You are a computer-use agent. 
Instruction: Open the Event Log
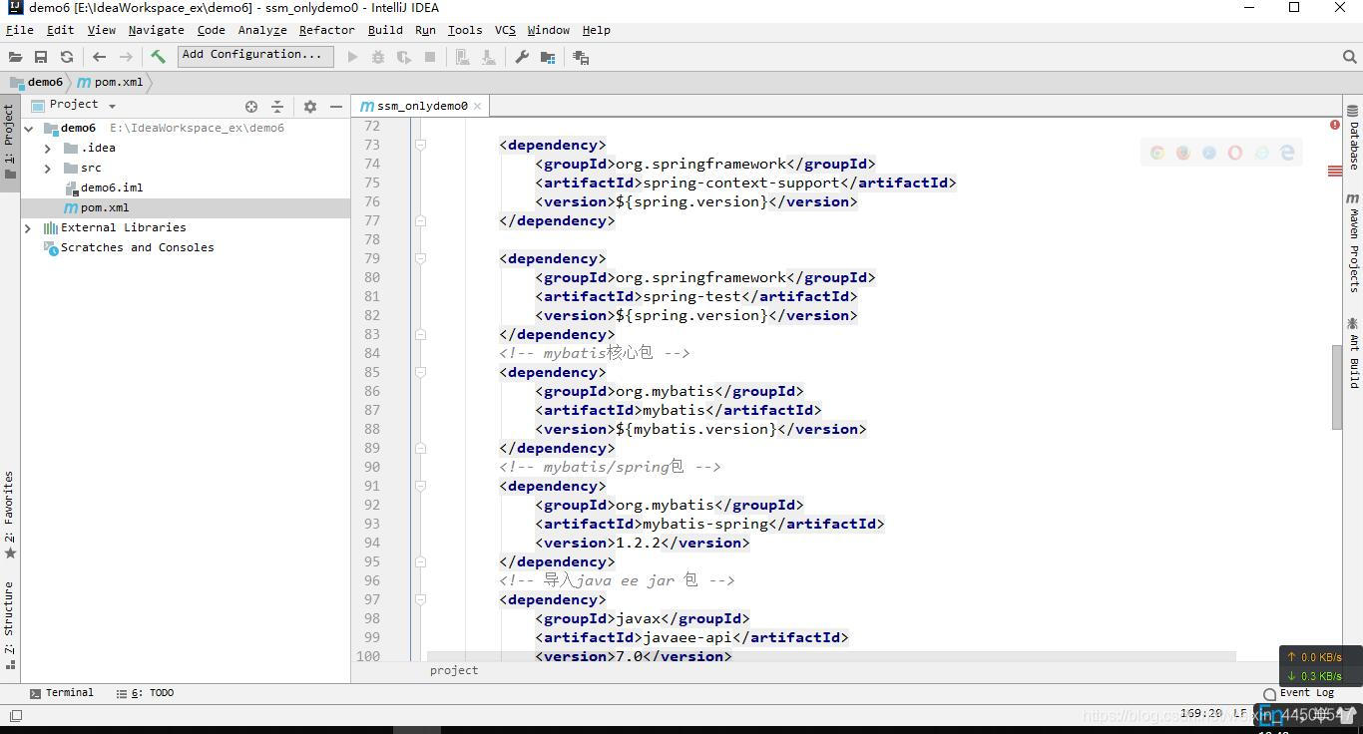click(1298, 693)
